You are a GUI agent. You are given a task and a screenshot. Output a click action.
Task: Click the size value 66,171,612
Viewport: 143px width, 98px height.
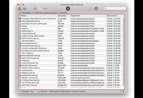pos(62,65)
